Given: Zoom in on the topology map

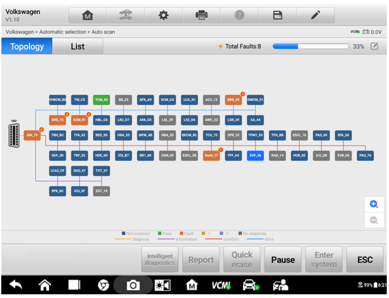Looking at the screenshot, I should coord(374,204).
